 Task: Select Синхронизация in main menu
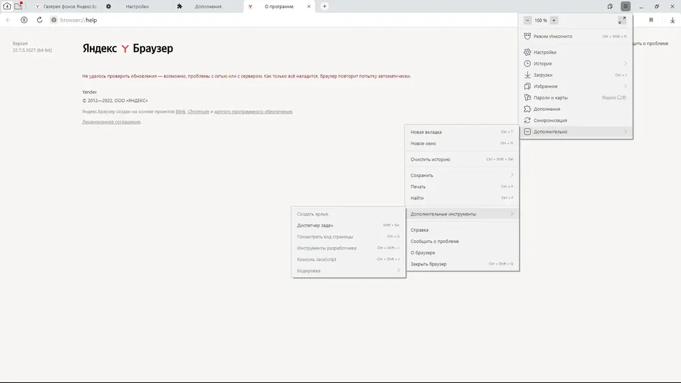tap(575, 120)
